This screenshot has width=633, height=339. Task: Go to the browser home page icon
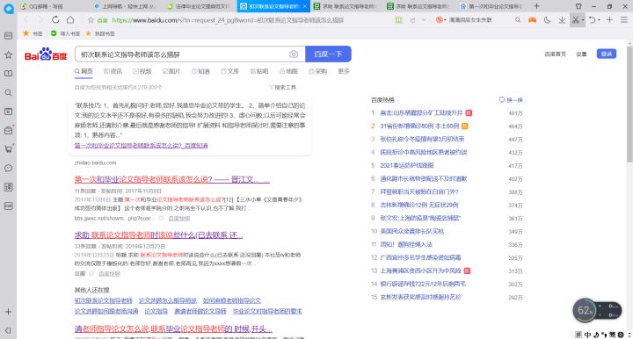coord(70,19)
